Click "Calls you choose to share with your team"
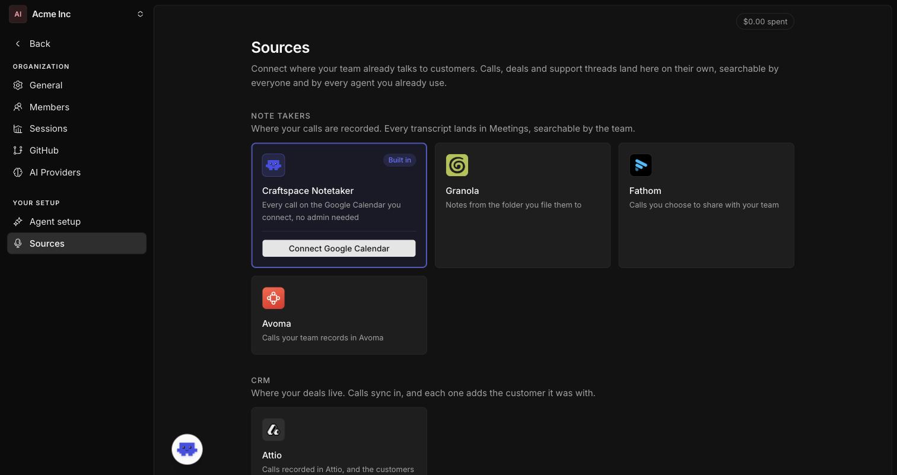The image size is (897, 475). pos(704,205)
